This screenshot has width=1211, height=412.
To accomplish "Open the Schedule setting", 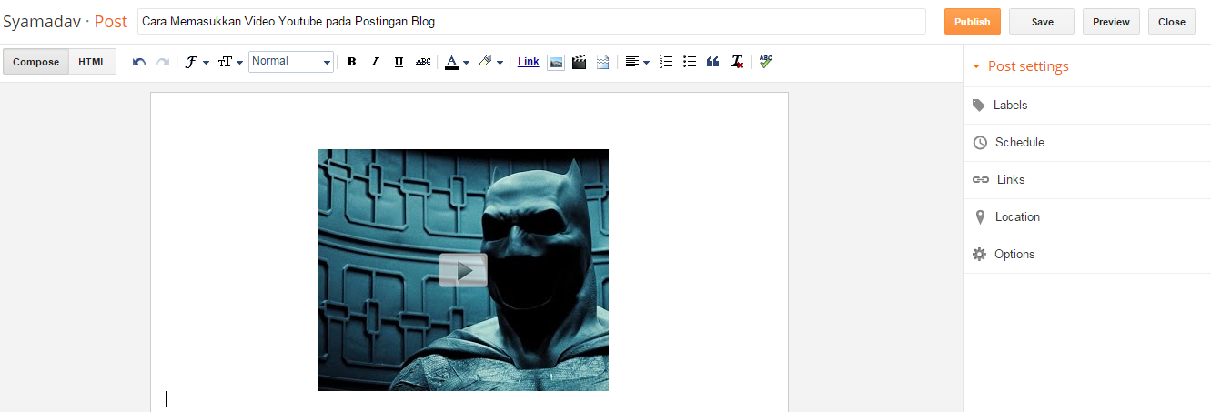I will [1086, 143].
